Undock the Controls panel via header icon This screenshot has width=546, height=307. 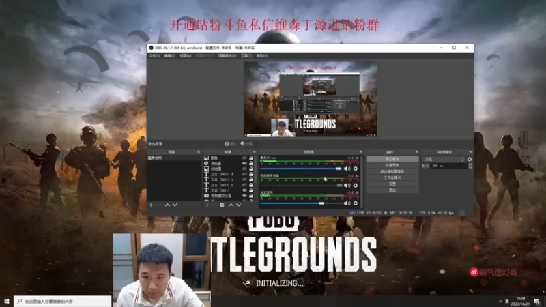416,152
